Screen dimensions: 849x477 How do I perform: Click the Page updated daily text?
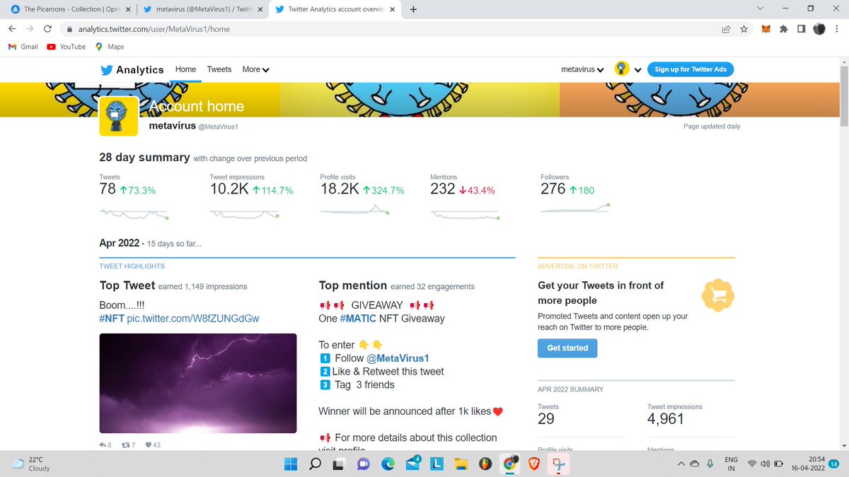[x=712, y=126]
